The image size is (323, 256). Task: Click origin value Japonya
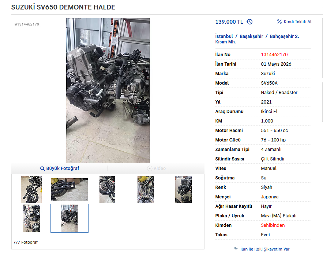270,197
